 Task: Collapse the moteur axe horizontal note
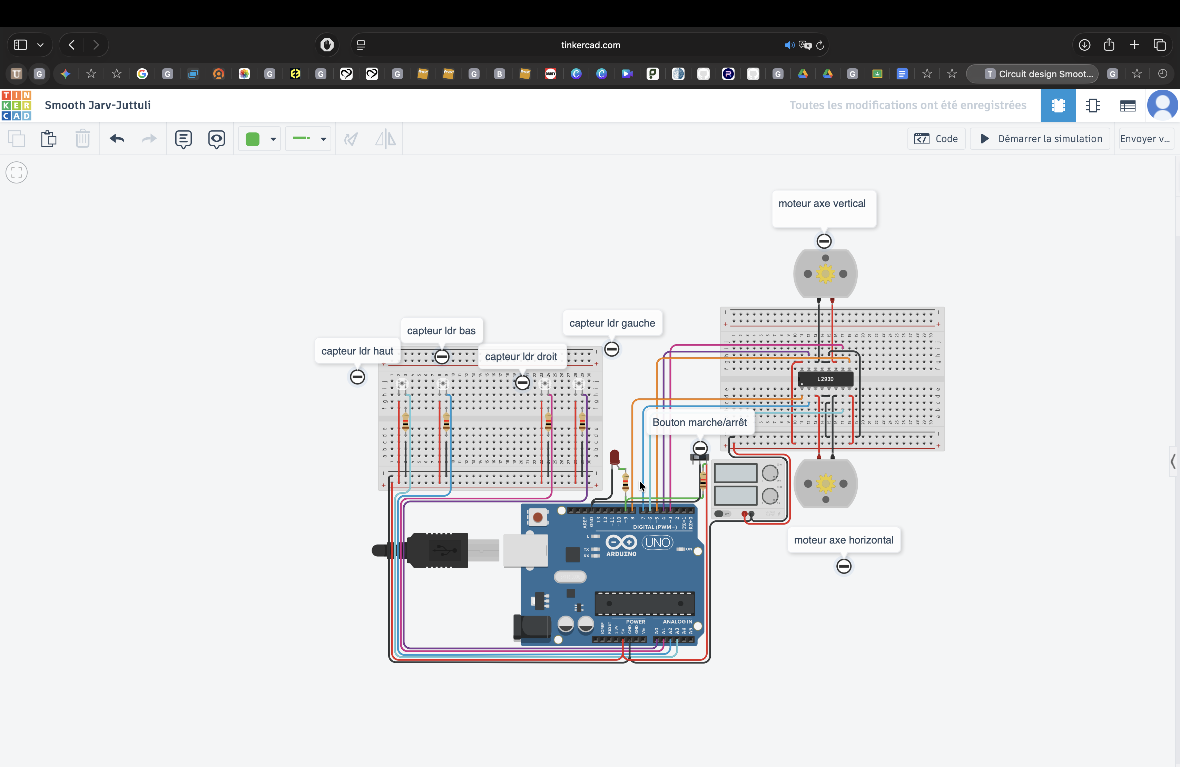tap(844, 566)
